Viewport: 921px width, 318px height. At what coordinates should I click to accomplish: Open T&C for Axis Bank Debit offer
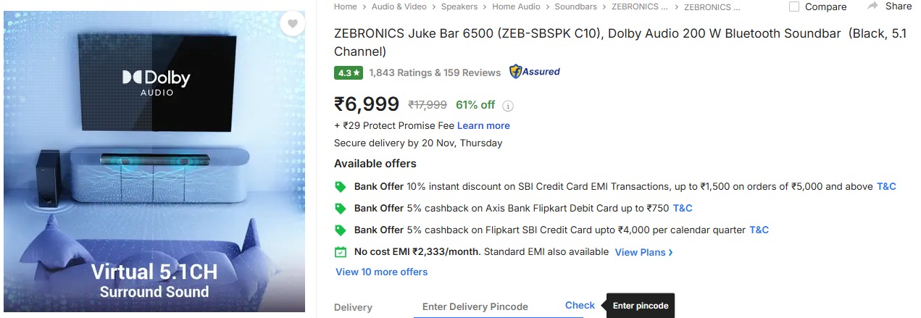point(683,208)
